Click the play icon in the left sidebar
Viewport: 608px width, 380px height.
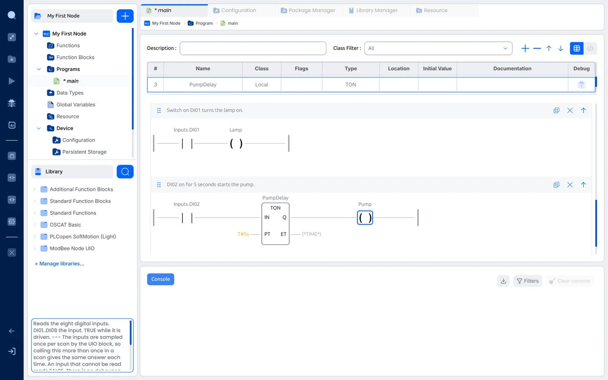point(12,81)
